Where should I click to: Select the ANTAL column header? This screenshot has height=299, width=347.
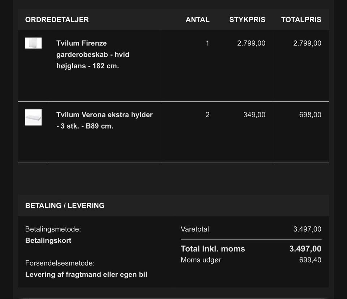[x=197, y=19]
